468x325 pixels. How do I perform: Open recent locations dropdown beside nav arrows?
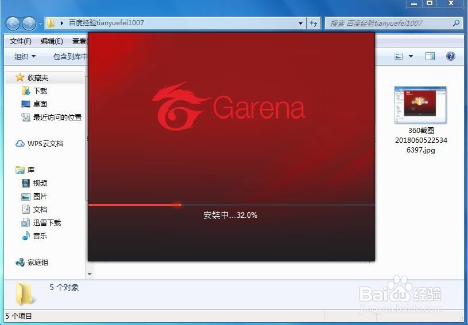40,24
